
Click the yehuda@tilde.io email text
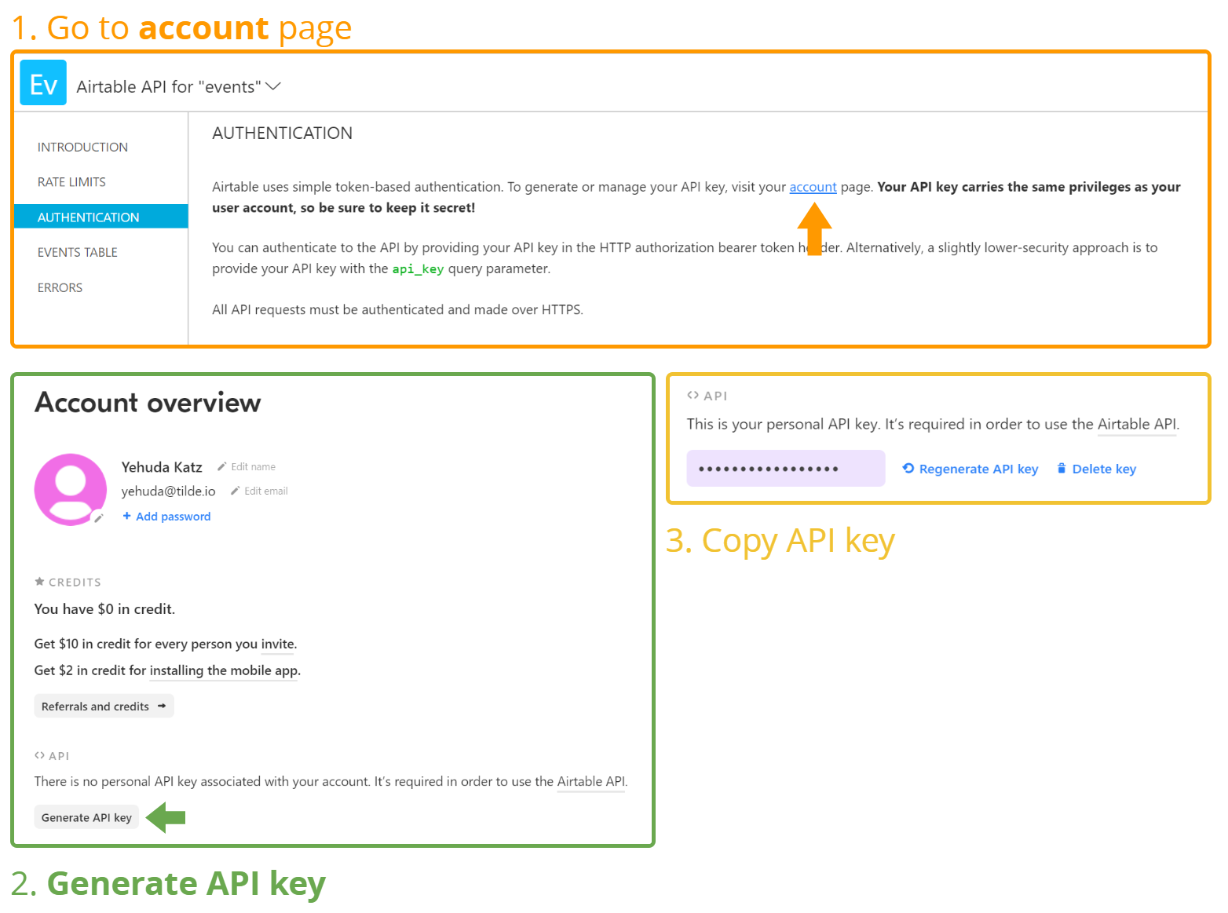pyautogui.click(x=168, y=491)
